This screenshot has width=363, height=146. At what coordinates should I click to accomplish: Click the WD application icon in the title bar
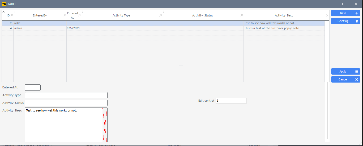(4, 4)
